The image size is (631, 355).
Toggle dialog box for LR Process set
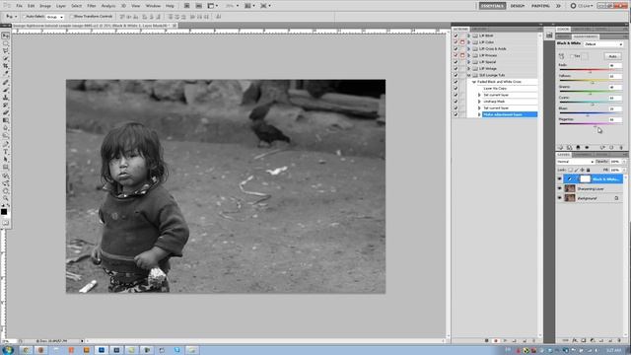pyautogui.click(x=462, y=55)
